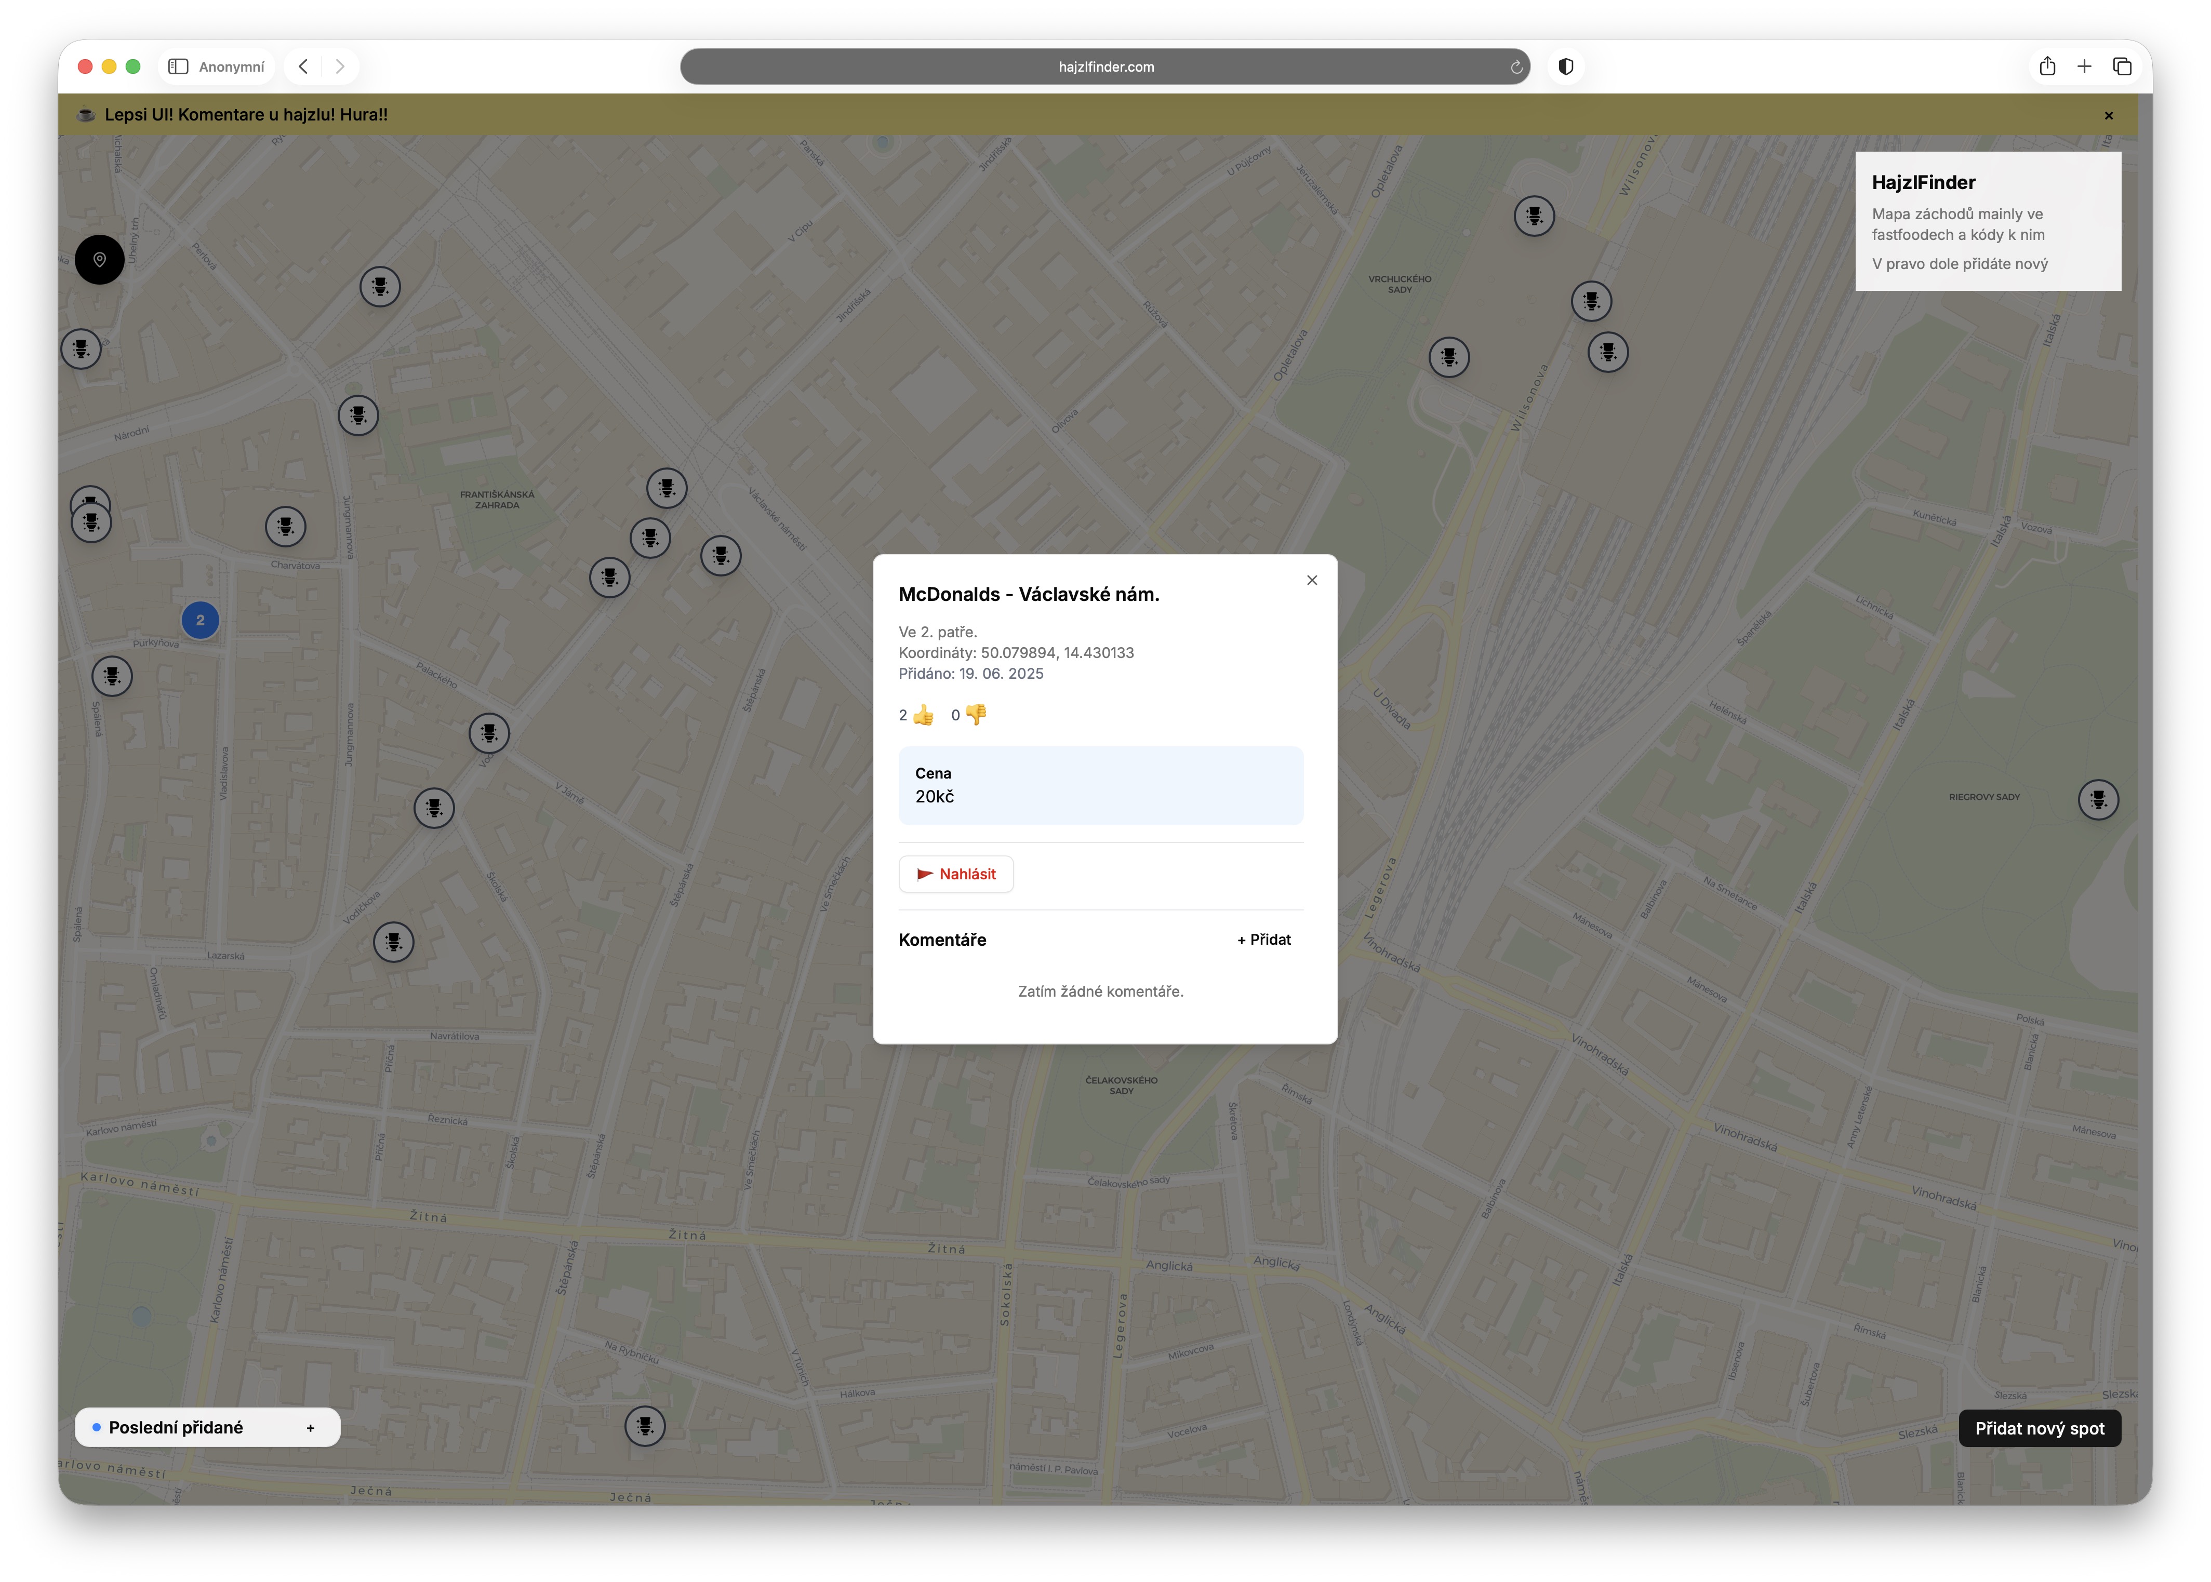Dismiss the yellow announcement banner
This screenshot has height=1582, width=2211.
click(x=2108, y=115)
